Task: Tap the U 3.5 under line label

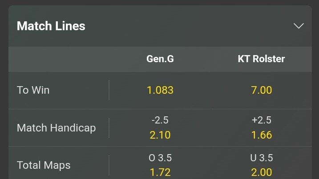Action: click(x=261, y=158)
